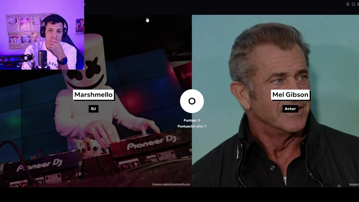Click the screen capture selection icon
Image resolution: width=359 pixels, height=202 pixels.
point(353,4)
